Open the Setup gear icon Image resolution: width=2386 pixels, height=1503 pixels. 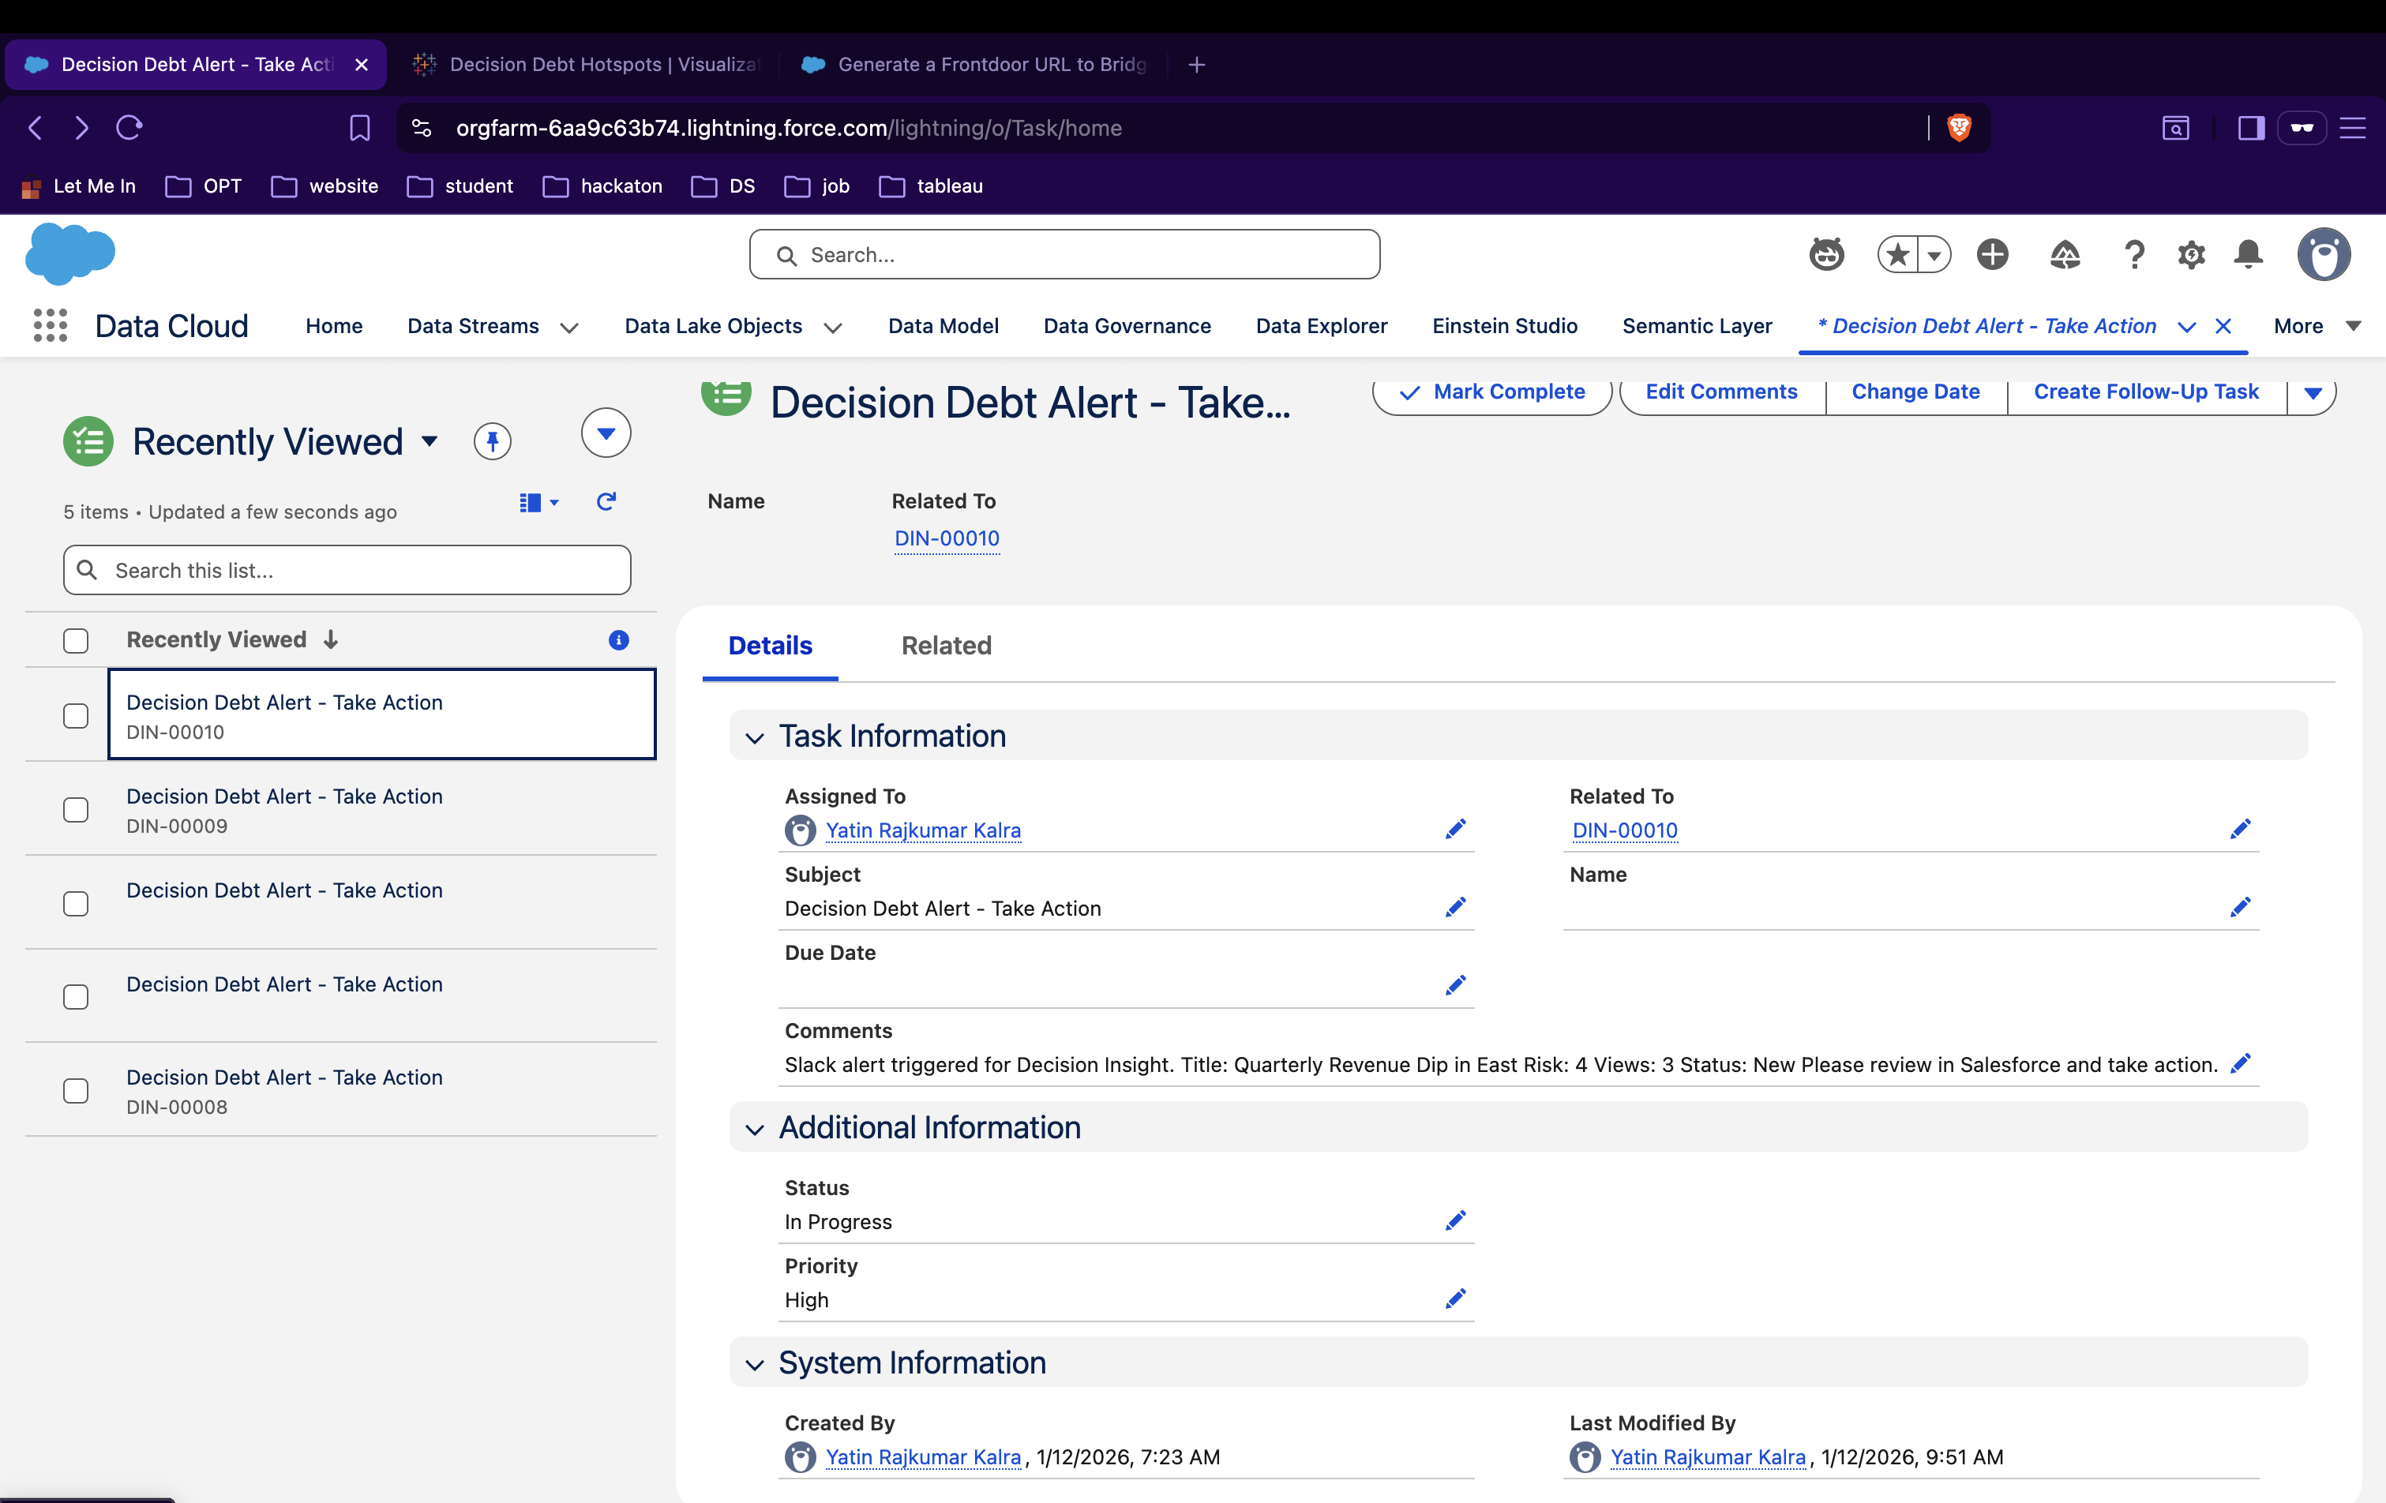[x=2191, y=255]
